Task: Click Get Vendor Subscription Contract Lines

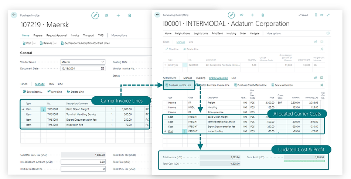Action: tap(85, 43)
